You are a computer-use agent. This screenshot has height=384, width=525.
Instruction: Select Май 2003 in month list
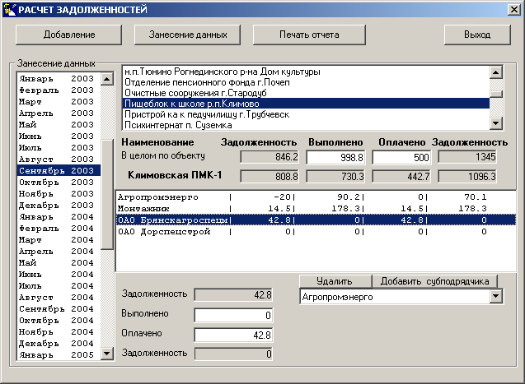59,124
